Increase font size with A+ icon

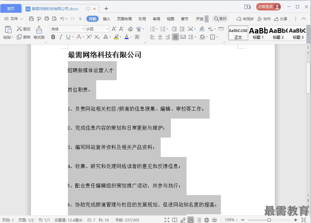pyautogui.click(x=114, y=29)
